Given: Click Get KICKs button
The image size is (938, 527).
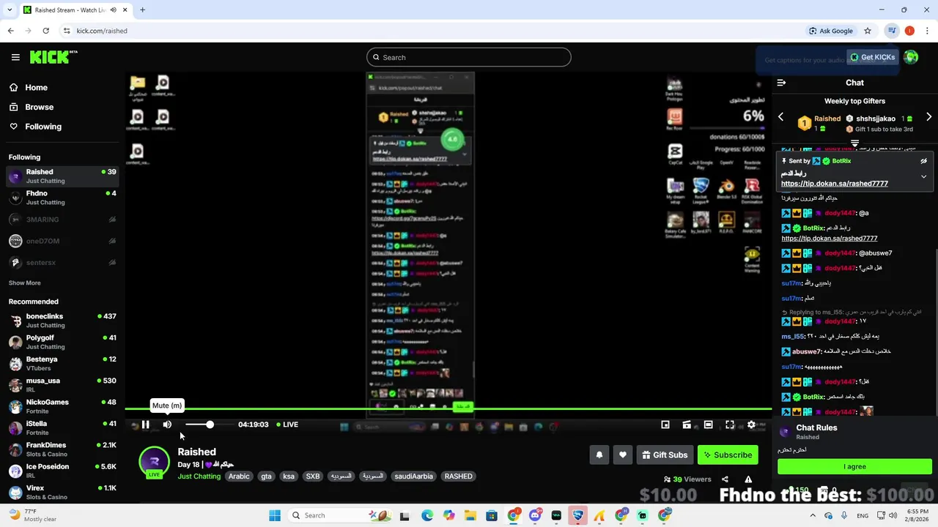Looking at the screenshot, I should 873,57.
